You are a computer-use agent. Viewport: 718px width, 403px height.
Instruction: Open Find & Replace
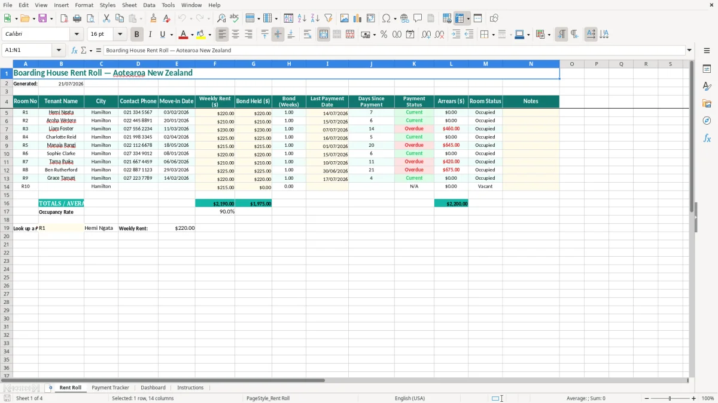tap(221, 19)
